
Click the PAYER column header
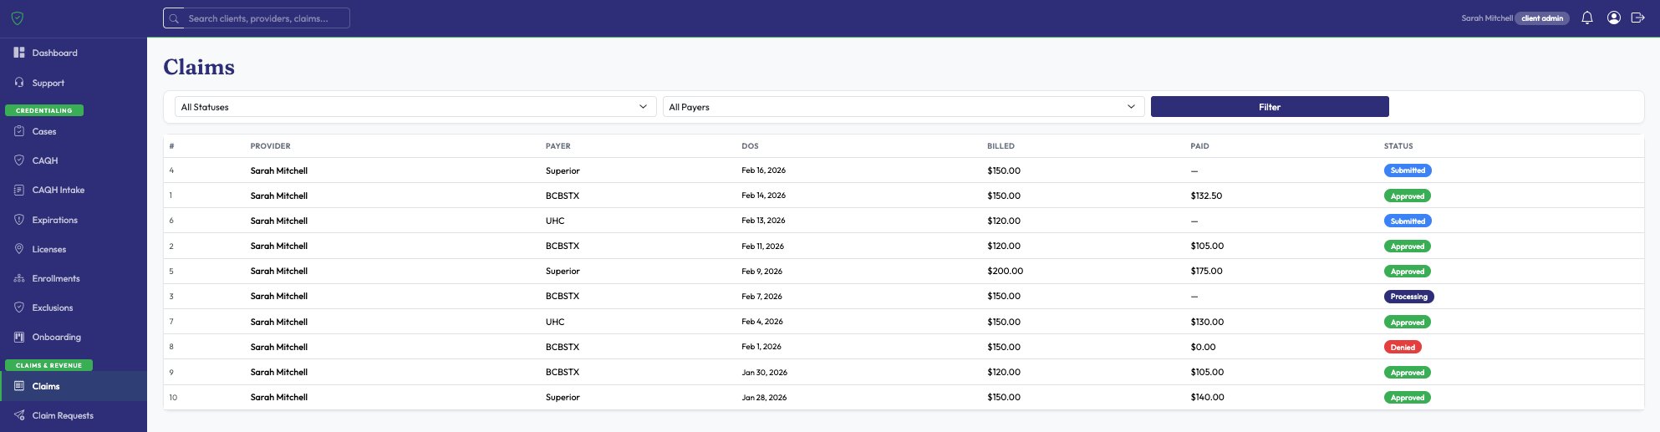point(558,146)
